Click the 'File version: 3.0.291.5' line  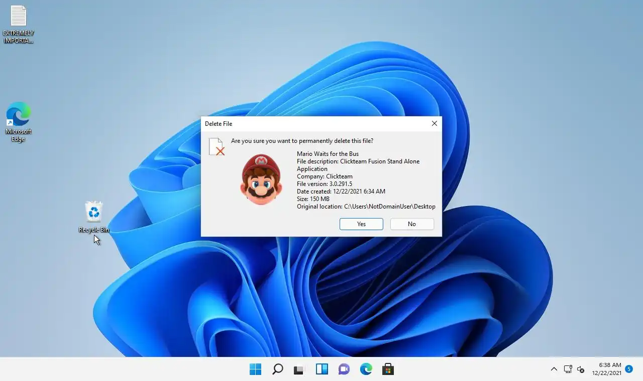pyautogui.click(x=325, y=184)
